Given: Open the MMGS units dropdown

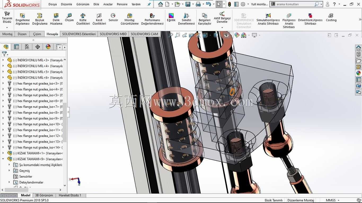Looking at the screenshot, I should coord(338,200).
